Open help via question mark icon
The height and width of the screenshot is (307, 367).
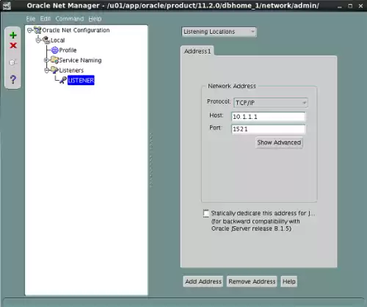click(x=13, y=79)
